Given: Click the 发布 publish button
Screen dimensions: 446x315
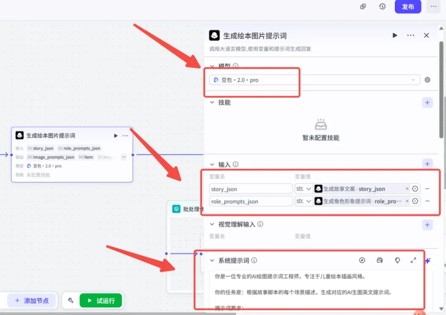Looking at the screenshot, I should pyautogui.click(x=408, y=7).
